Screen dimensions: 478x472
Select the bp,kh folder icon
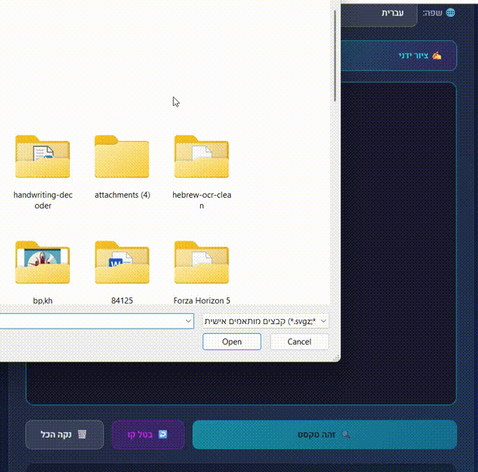pyautogui.click(x=43, y=263)
